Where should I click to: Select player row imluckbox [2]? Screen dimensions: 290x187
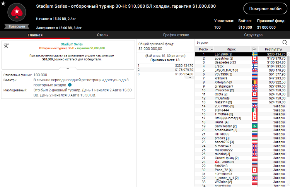coord(241,90)
